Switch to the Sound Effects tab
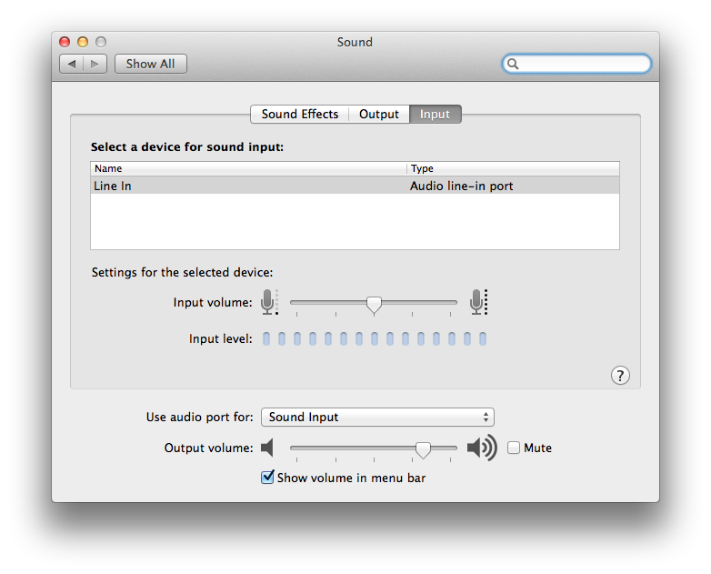711x574 pixels. 300,114
